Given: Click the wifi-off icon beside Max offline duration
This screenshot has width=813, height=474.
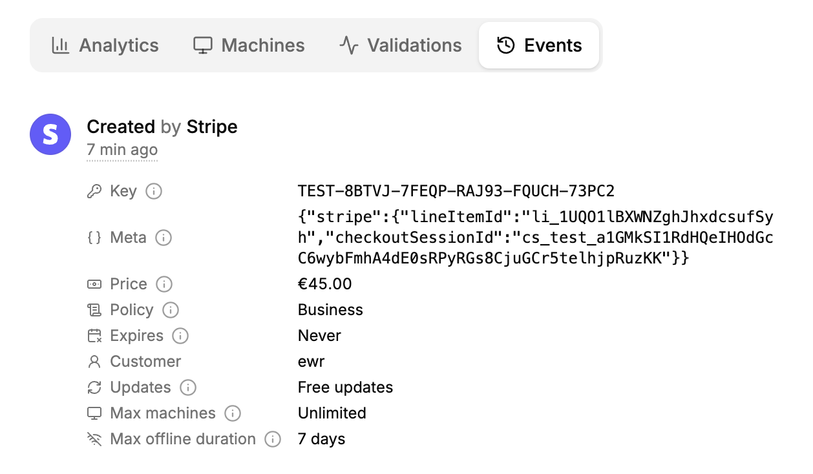Looking at the screenshot, I should point(94,439).
